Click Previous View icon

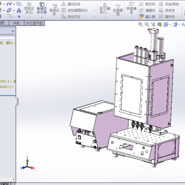(x=153, y=25)
